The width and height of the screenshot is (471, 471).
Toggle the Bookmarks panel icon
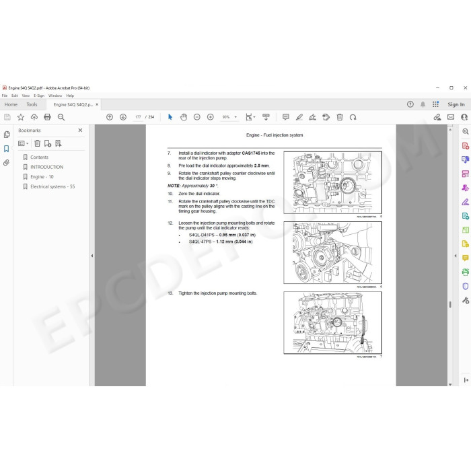[x=6, y=149]
